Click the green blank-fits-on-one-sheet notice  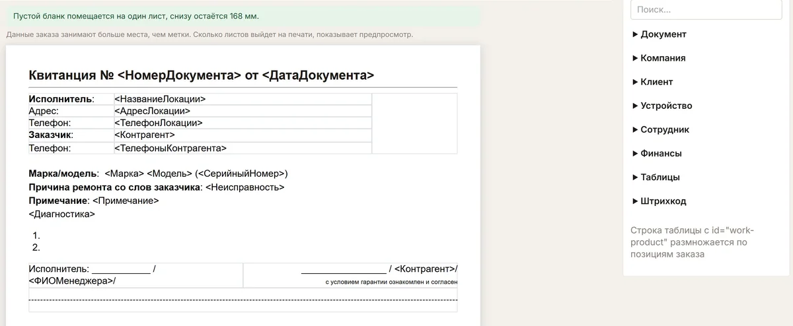click(x=243, y=16)
